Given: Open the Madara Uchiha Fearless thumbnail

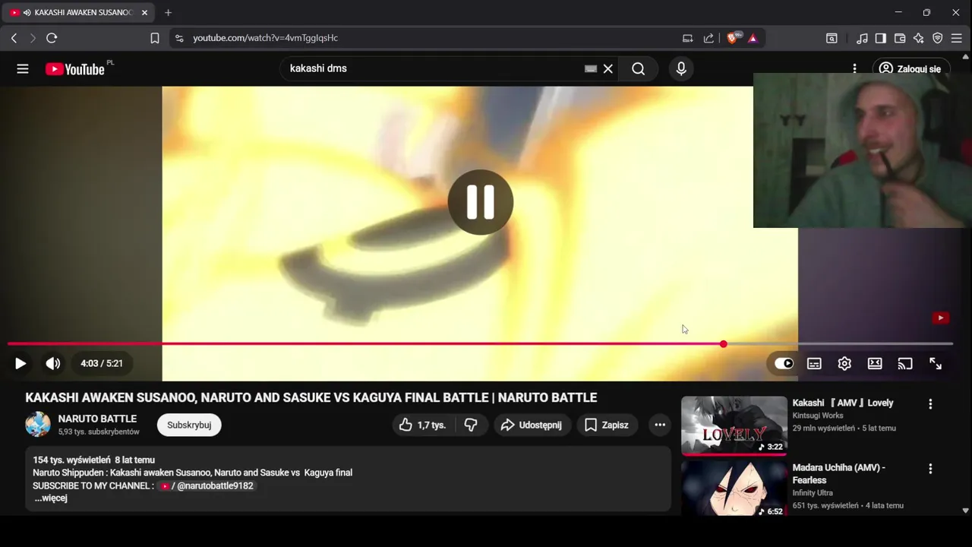Looking at the screenshot, I should [x=734, y=489].
